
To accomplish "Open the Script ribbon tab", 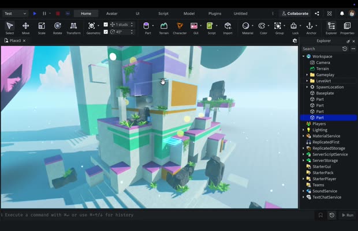I will pyautogui.click(x=163, y=13).
